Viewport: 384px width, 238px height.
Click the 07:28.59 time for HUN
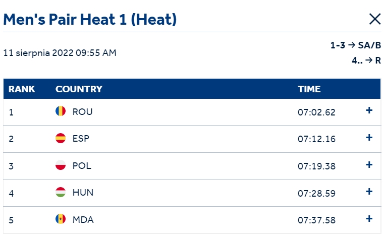click(316, 194)
